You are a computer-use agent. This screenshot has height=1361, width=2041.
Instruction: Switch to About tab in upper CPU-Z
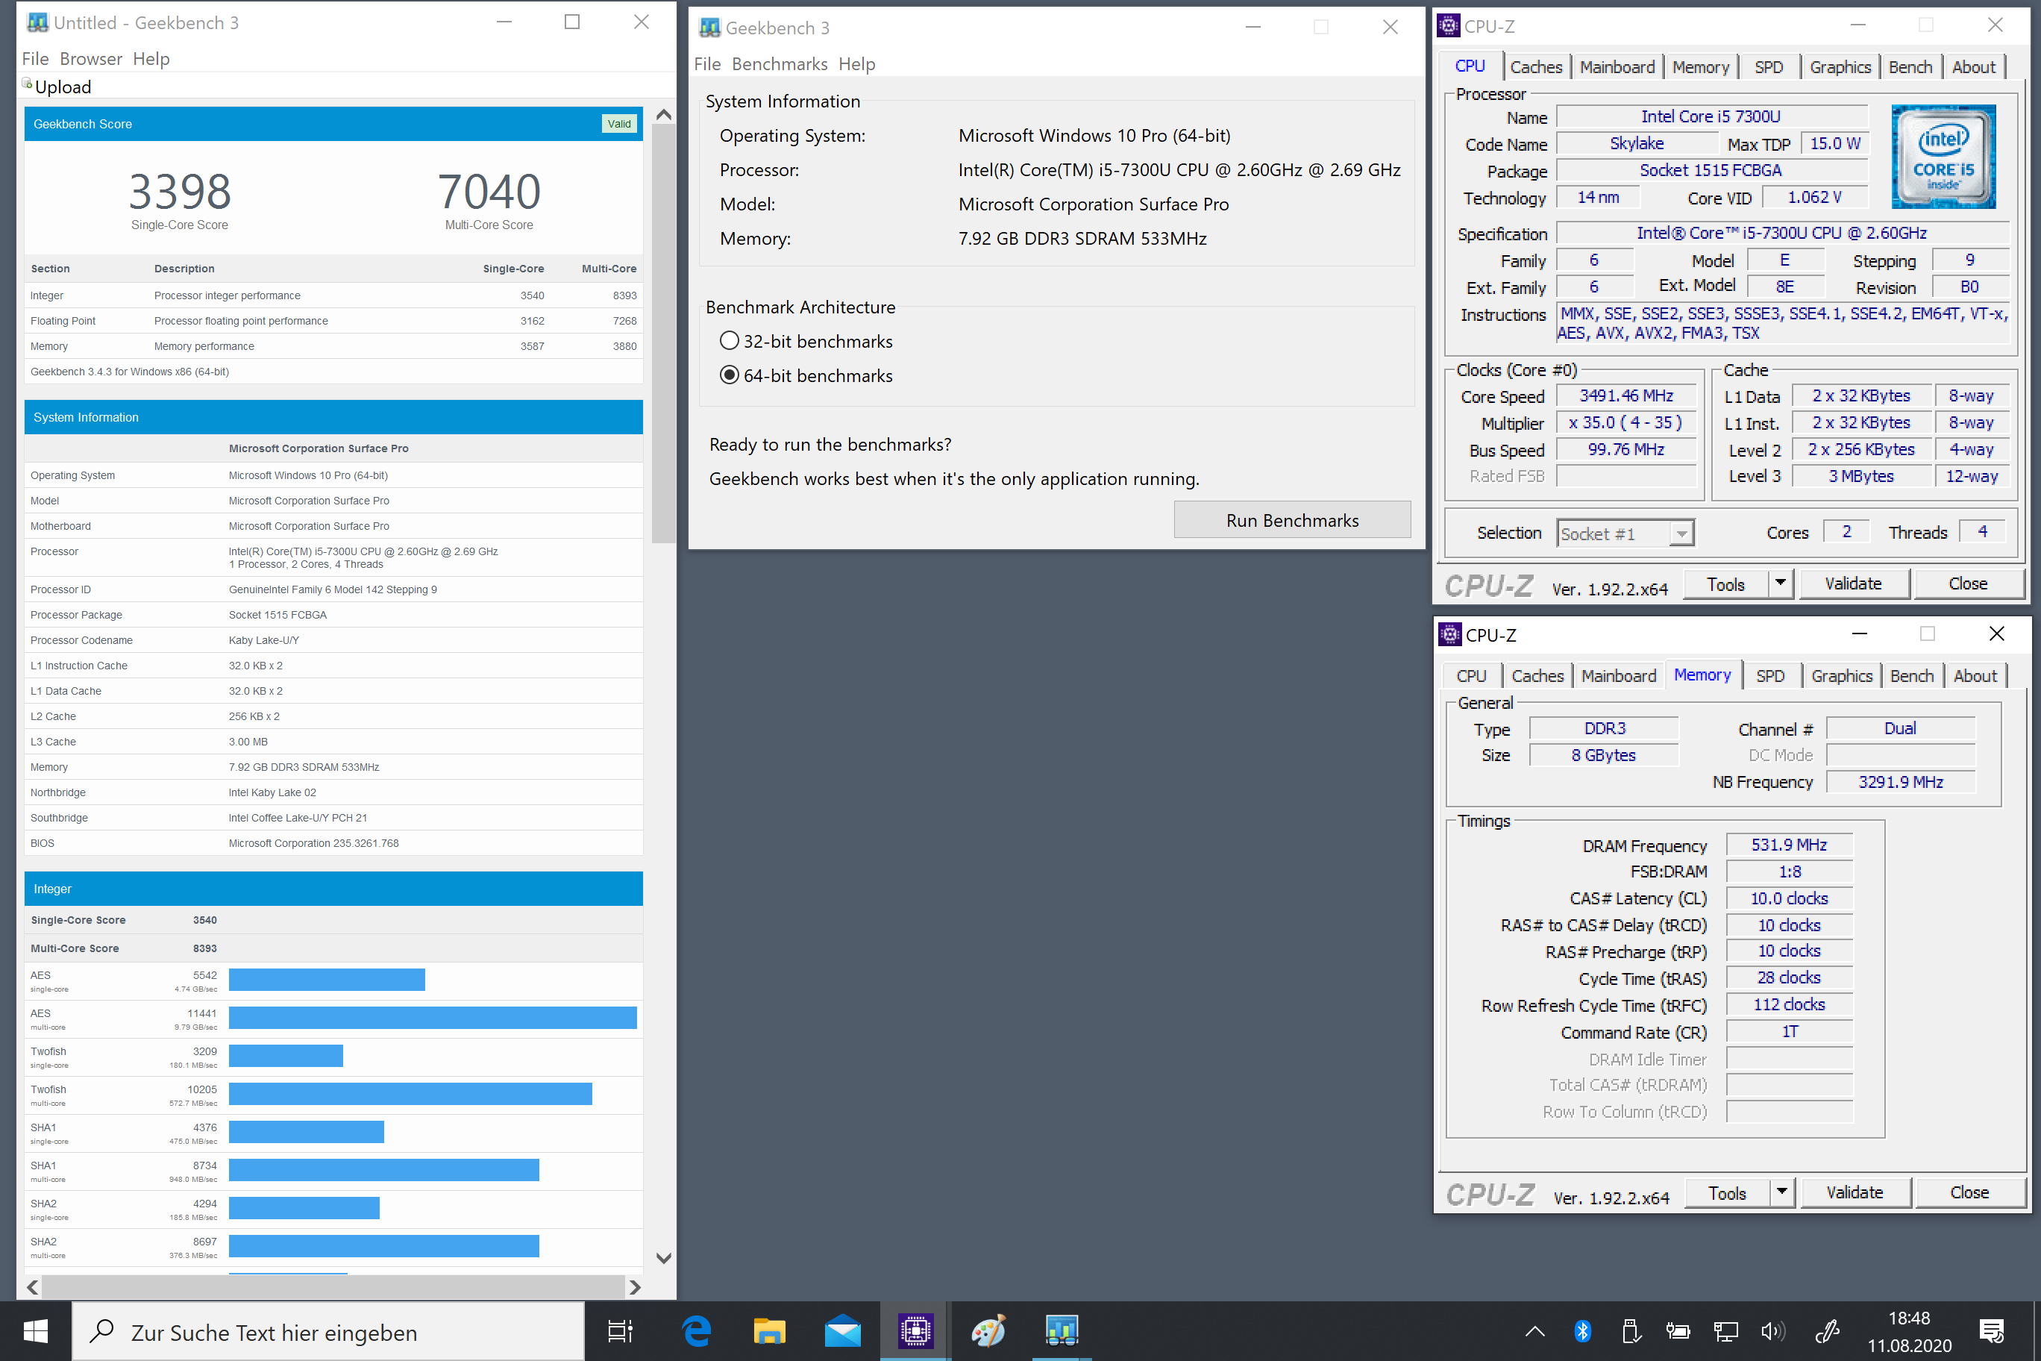coord(1974,67)
